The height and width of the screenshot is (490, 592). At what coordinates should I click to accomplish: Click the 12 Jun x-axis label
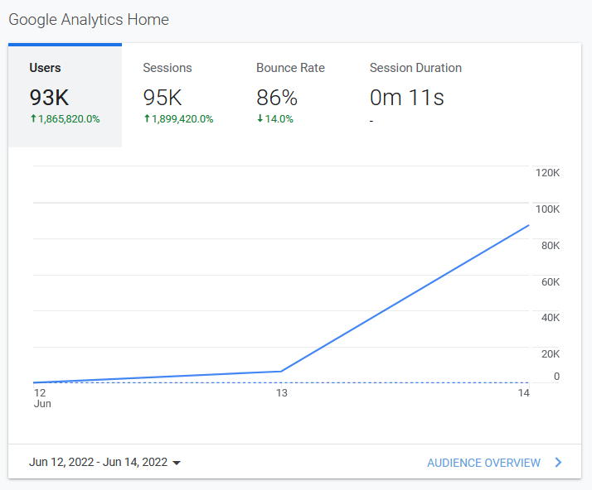[42, 398]
